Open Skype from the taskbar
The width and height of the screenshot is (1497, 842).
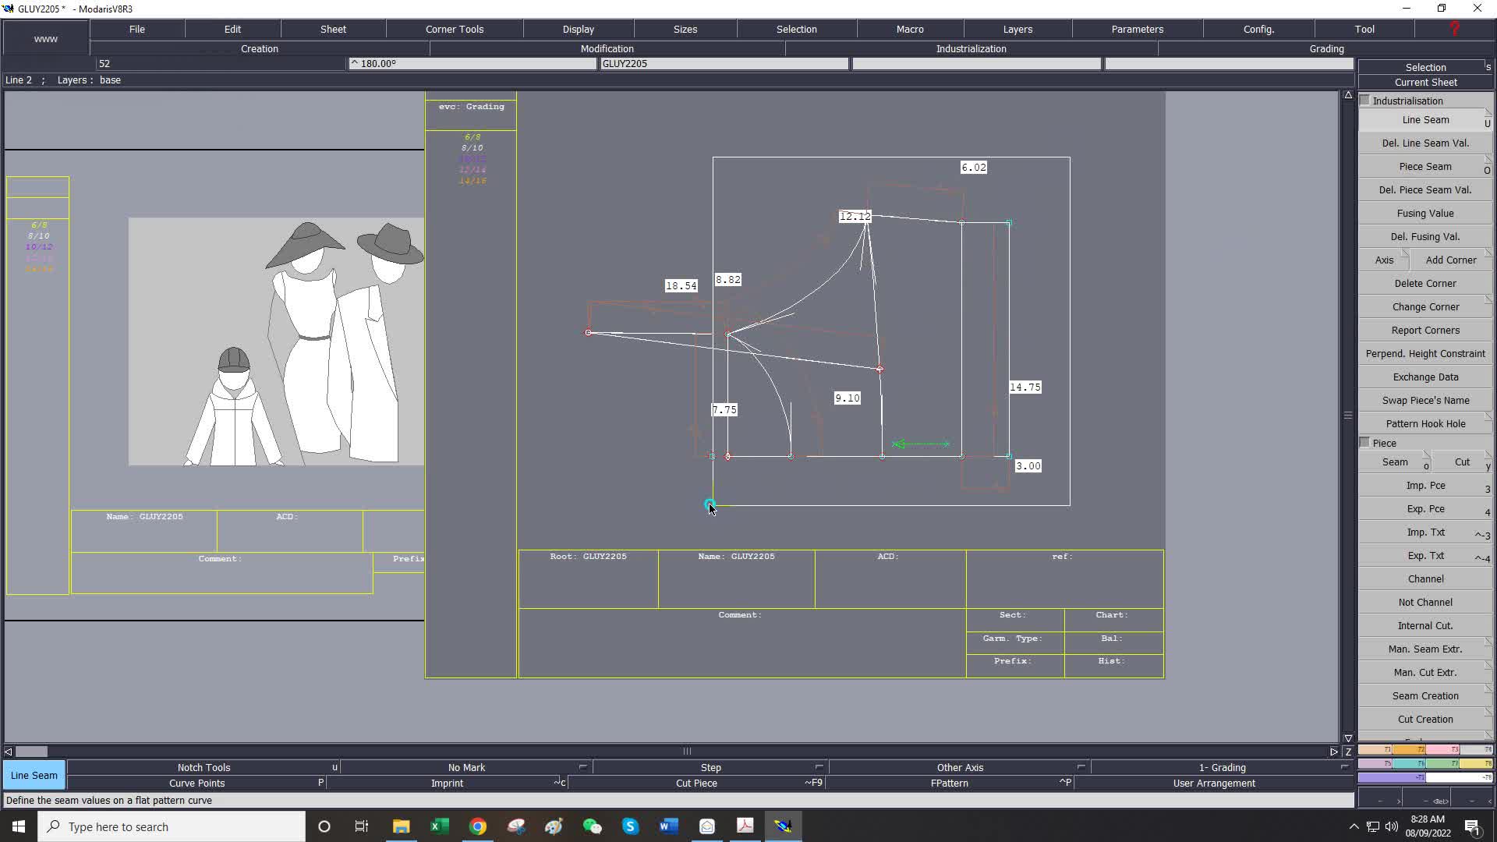pyautogui.click(x=630, y=826)
